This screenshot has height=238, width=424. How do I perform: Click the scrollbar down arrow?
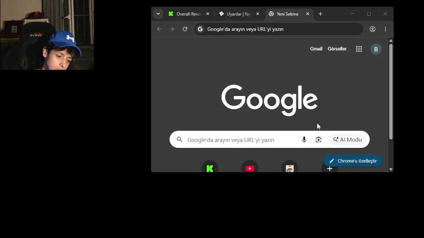tap(391, 170)
